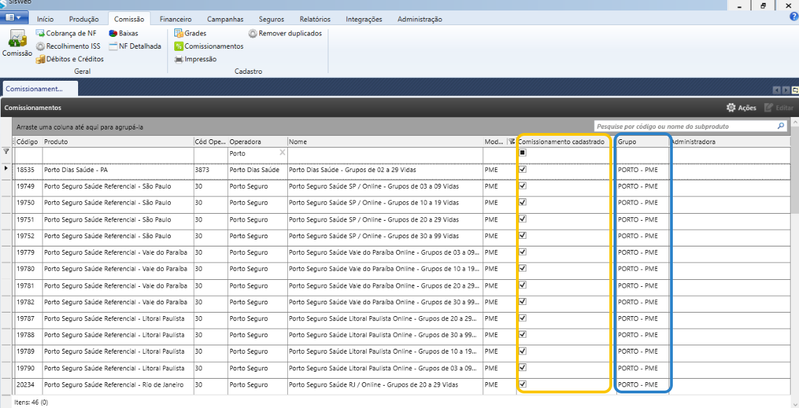Toggle checkbox for row 19782
The height and width of the screenshot is (408, 799).
[522, 301]
